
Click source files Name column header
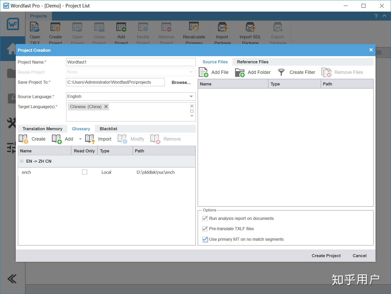[x=233, y=84]
